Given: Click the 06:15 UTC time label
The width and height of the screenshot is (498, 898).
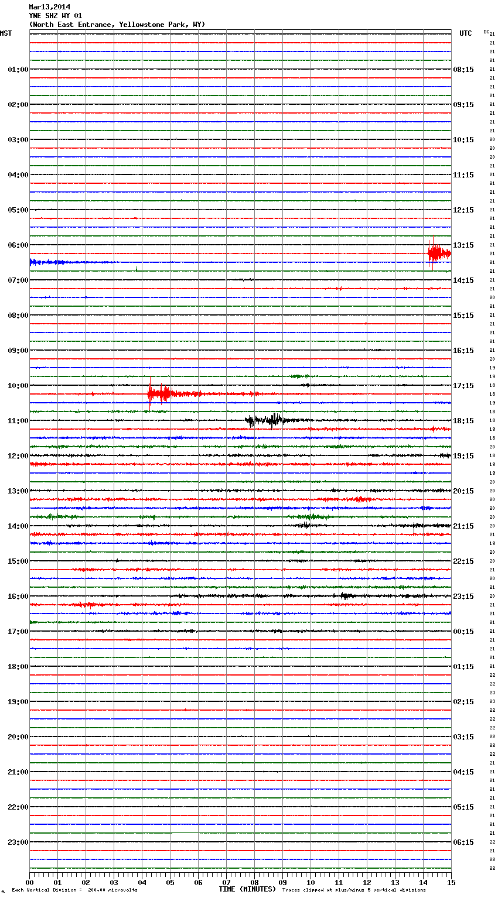Looking at the screenshot, I should 463,842.
